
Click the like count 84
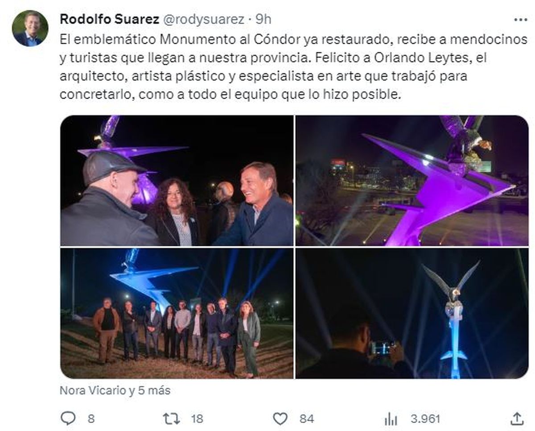(x=307, y=419)
